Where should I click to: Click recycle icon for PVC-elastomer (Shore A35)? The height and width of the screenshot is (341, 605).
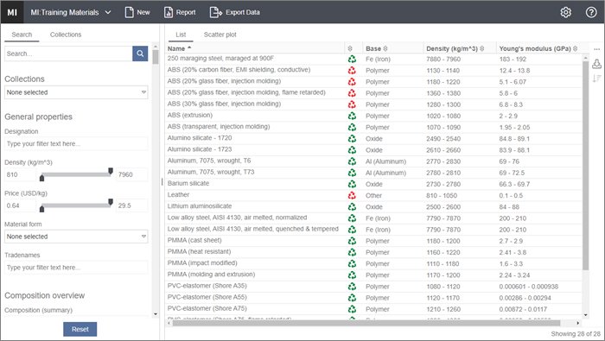[x=352, y=287]
